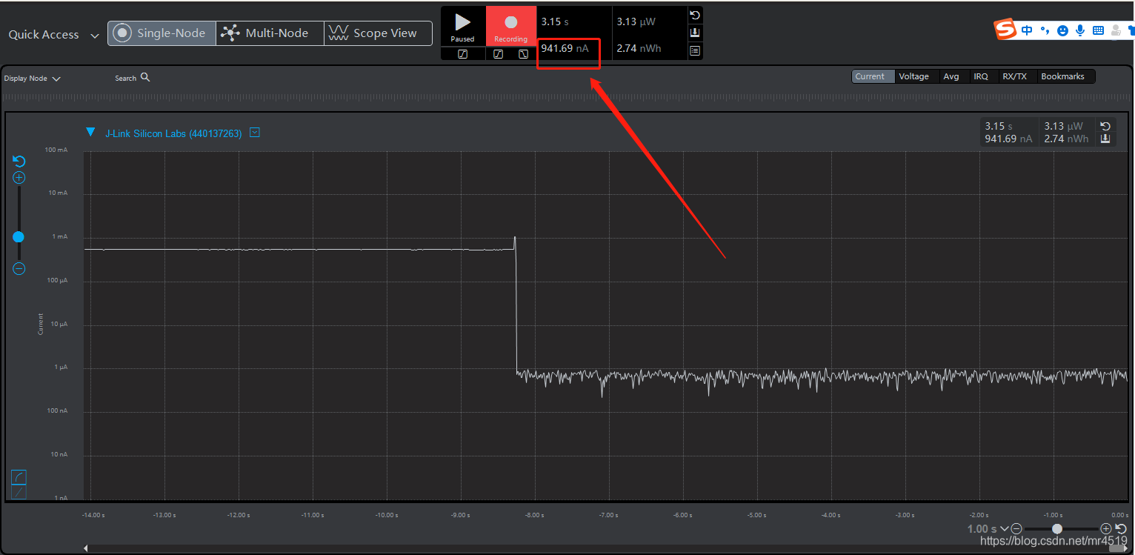Screen dimensions: 1135x555
Task: Open the J-Link node options dropdown box
Action: 255,133
